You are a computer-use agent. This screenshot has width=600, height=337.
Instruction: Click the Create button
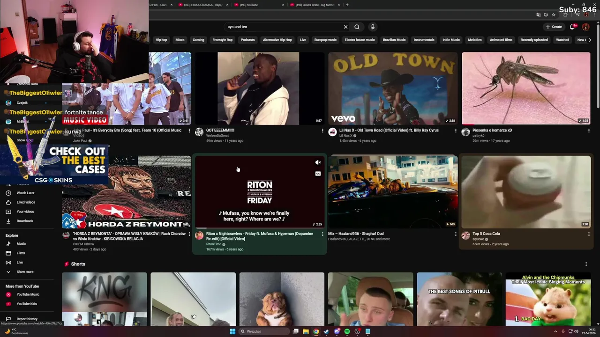(x=554, y=27)
